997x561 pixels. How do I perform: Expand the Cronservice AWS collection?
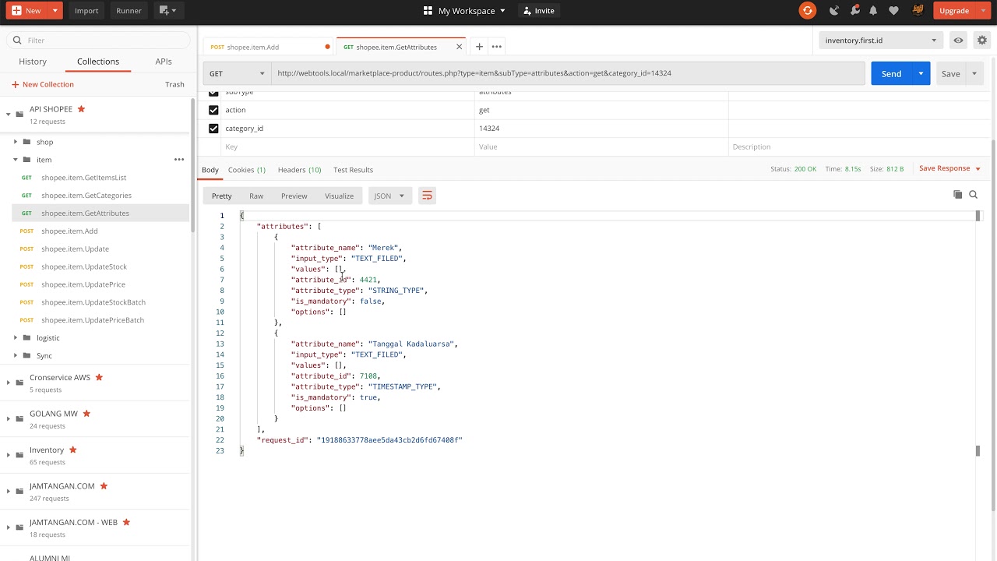tap(9, 382)
